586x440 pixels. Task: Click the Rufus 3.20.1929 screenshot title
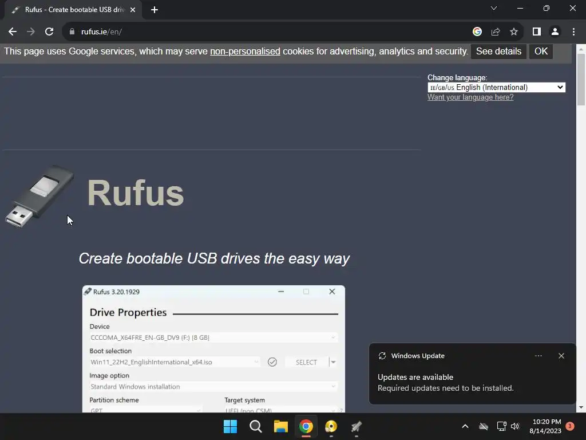click(116, 292)
